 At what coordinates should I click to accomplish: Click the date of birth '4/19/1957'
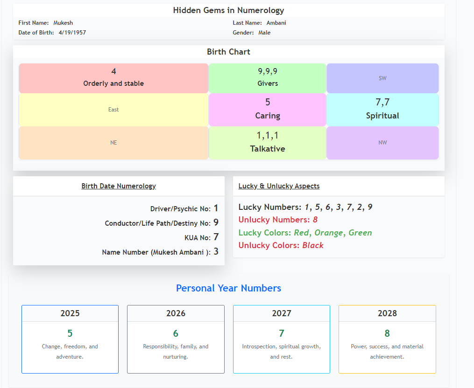[72, 32]
